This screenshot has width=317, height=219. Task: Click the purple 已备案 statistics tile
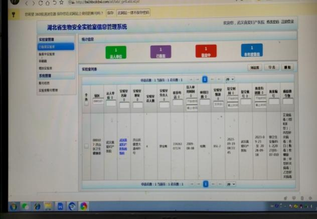(x=161, y=52)
